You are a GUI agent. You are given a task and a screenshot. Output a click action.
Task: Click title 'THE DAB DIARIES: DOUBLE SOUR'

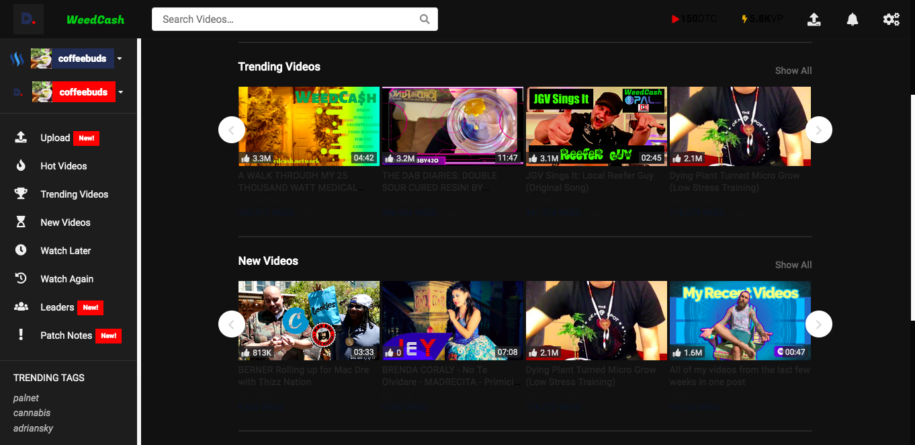[439, 181]
